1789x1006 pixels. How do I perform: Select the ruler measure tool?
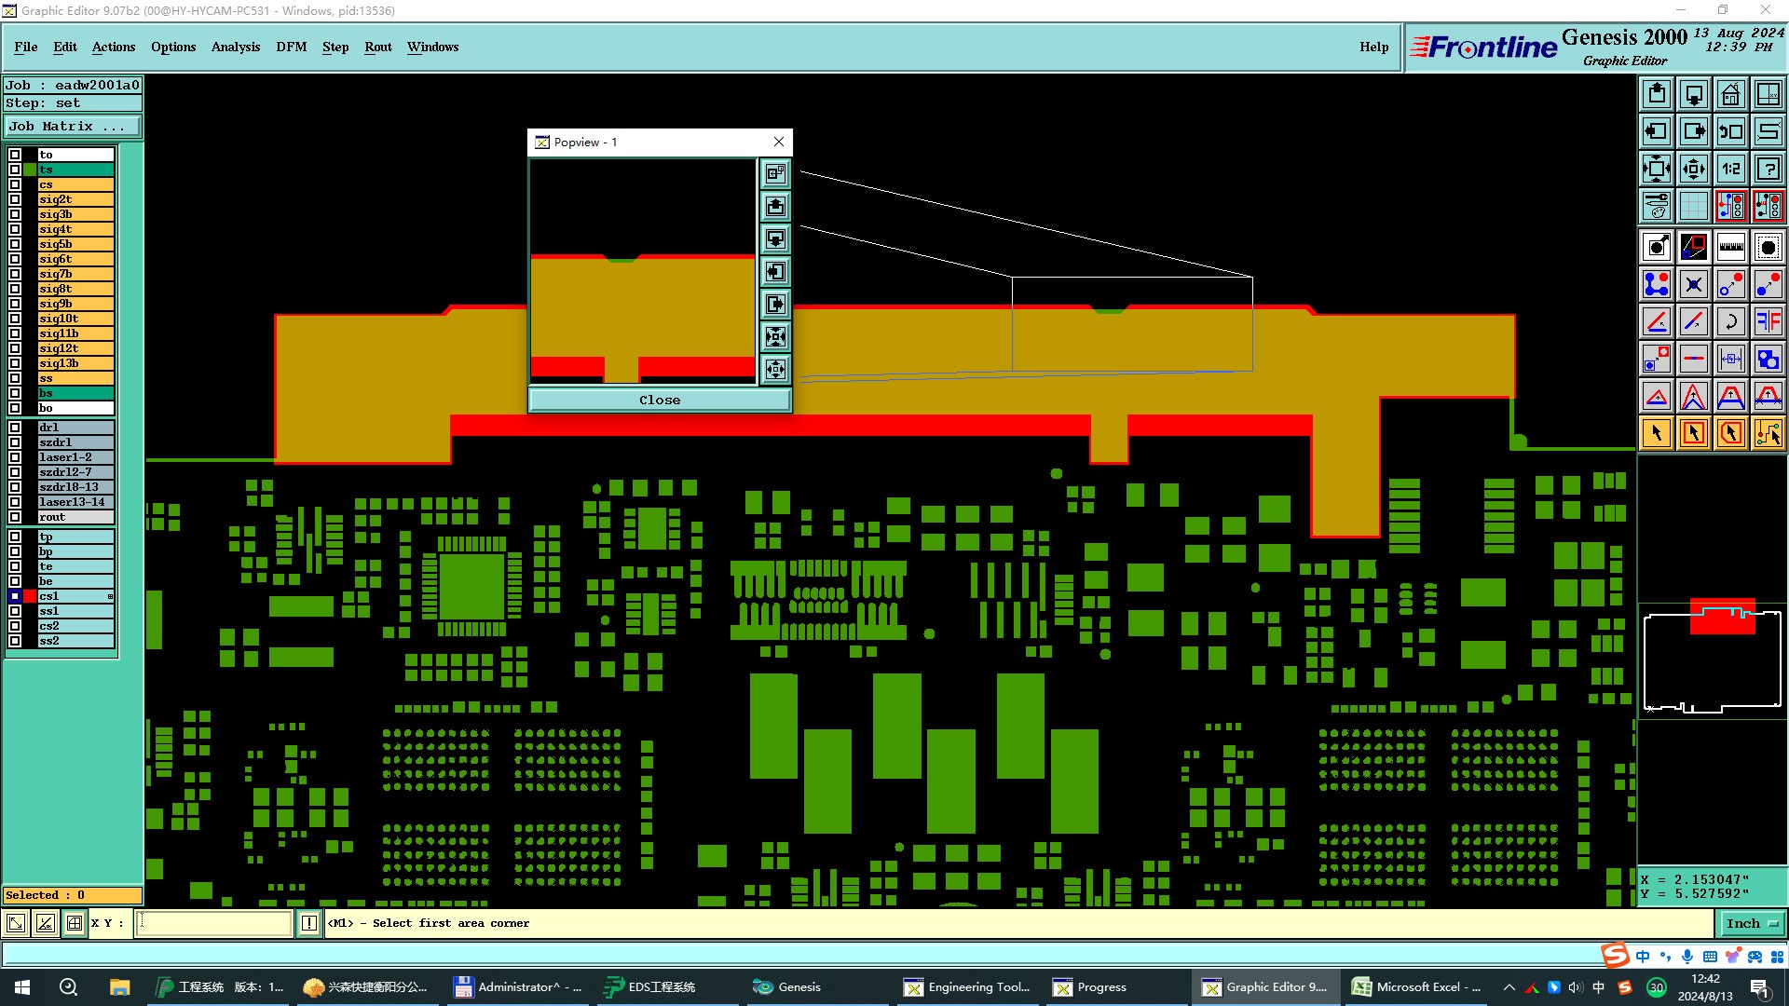pyautogui.click(x=1730, y=247)
